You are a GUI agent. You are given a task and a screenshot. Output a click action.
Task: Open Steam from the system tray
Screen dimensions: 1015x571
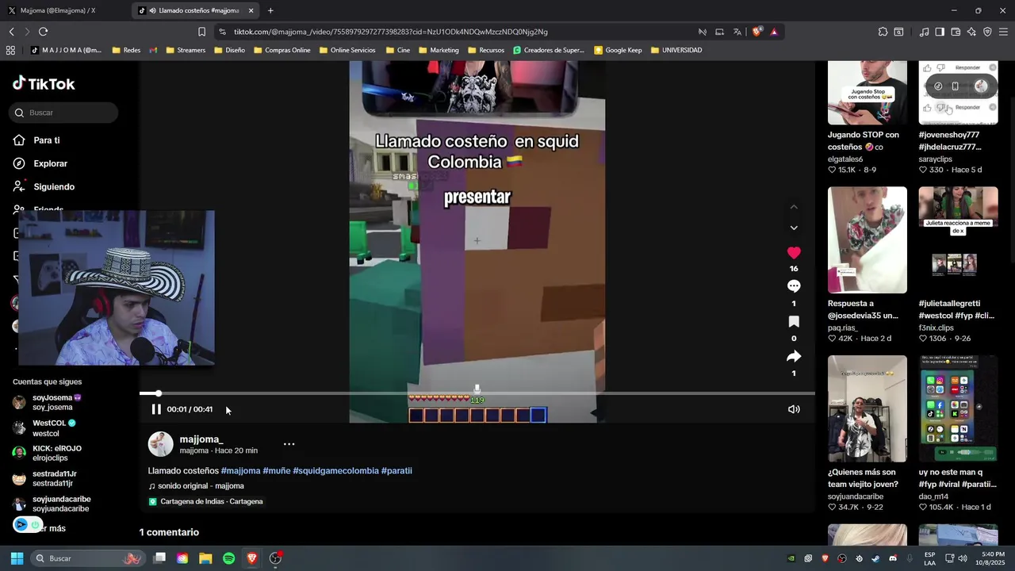pos(875,558)
